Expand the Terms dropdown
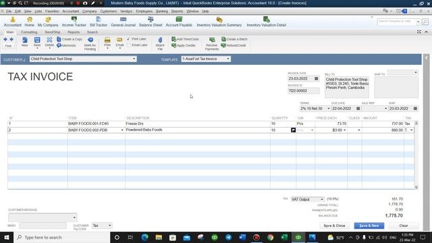 coord(328,109)
